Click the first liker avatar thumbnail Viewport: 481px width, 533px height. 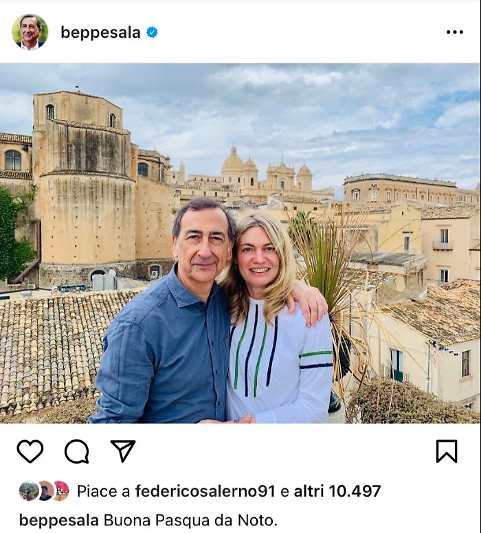coord(28,490)
